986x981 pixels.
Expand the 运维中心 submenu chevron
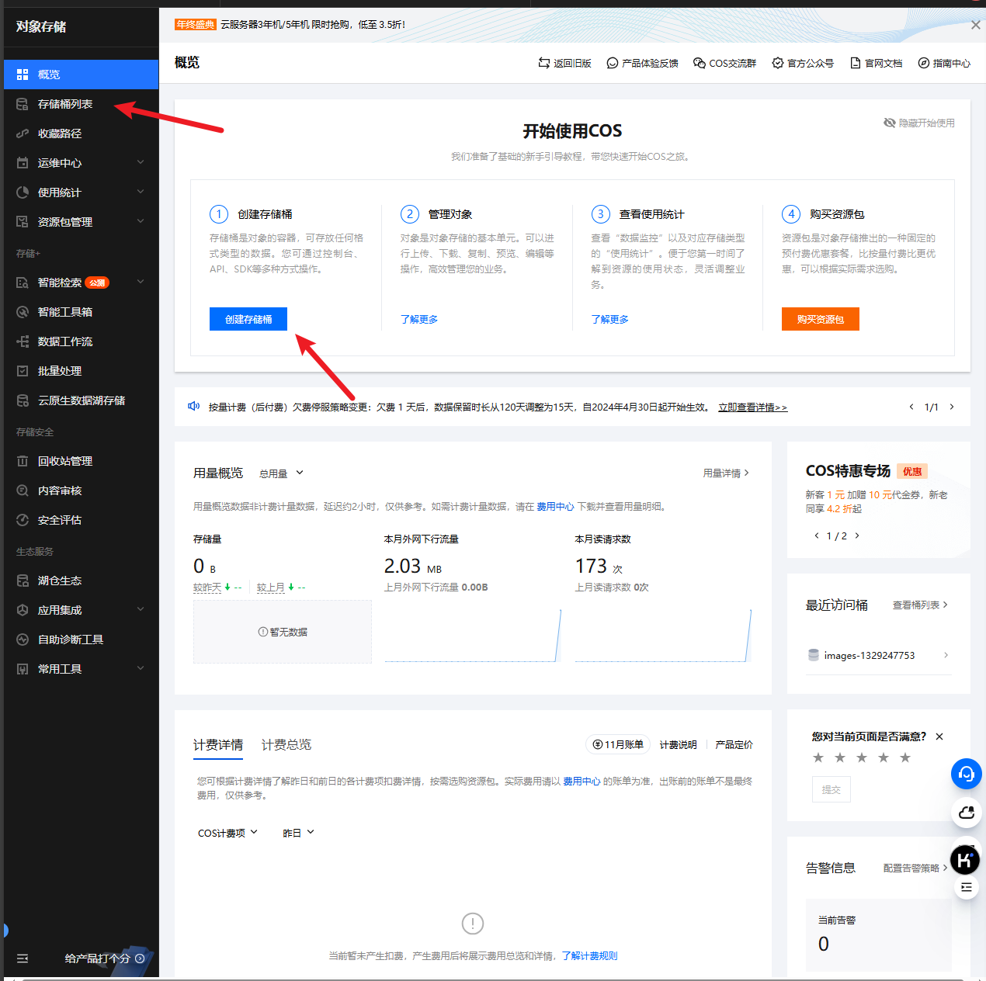click(141, 162)
